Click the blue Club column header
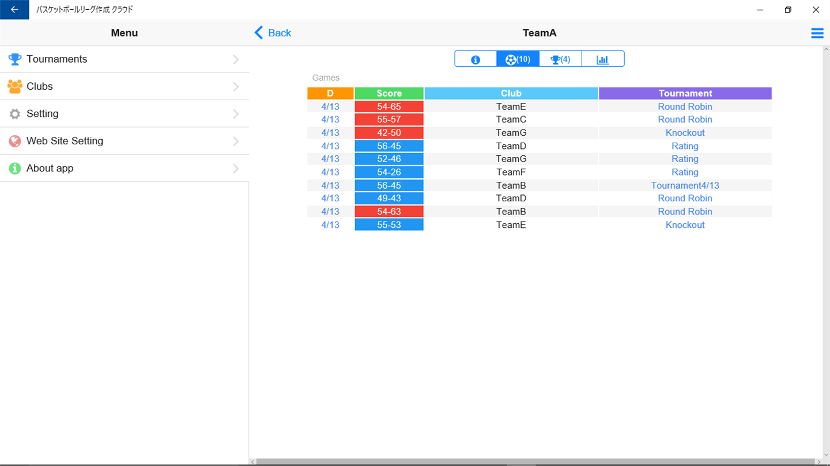Image resolution: width=830 pixels, height=466 pixels. (511, 93)
